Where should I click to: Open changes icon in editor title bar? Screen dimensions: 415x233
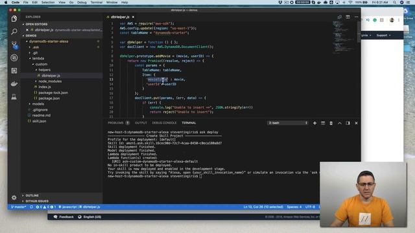pos(340,17)
